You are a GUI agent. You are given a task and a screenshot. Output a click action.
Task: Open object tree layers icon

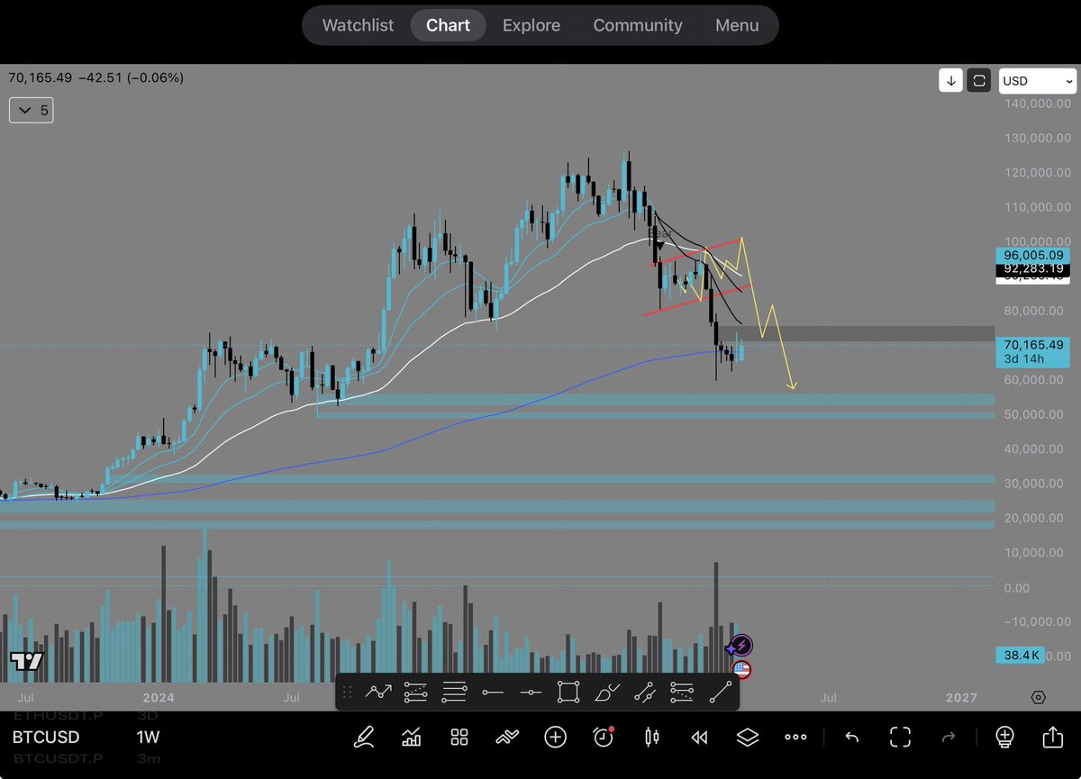pyautogui.click(x=747, y=737)
